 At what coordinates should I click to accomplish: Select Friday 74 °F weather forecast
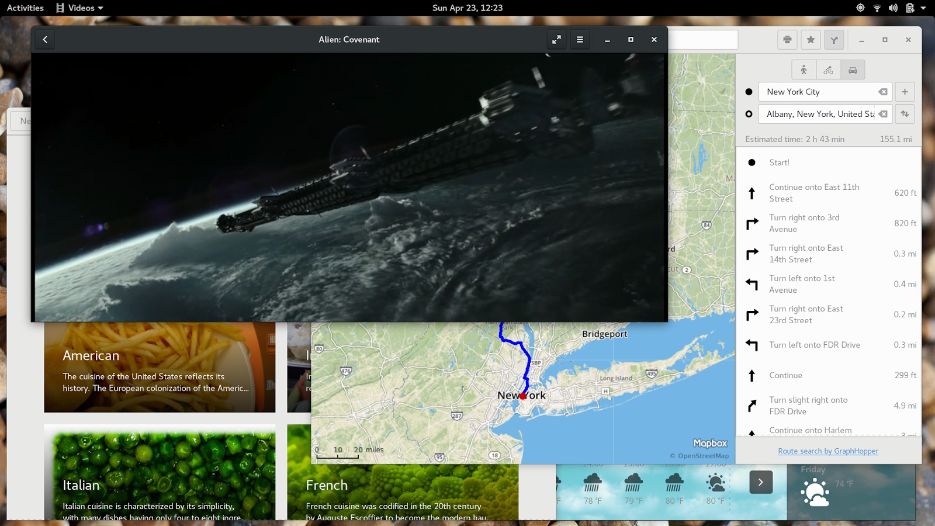851,492
